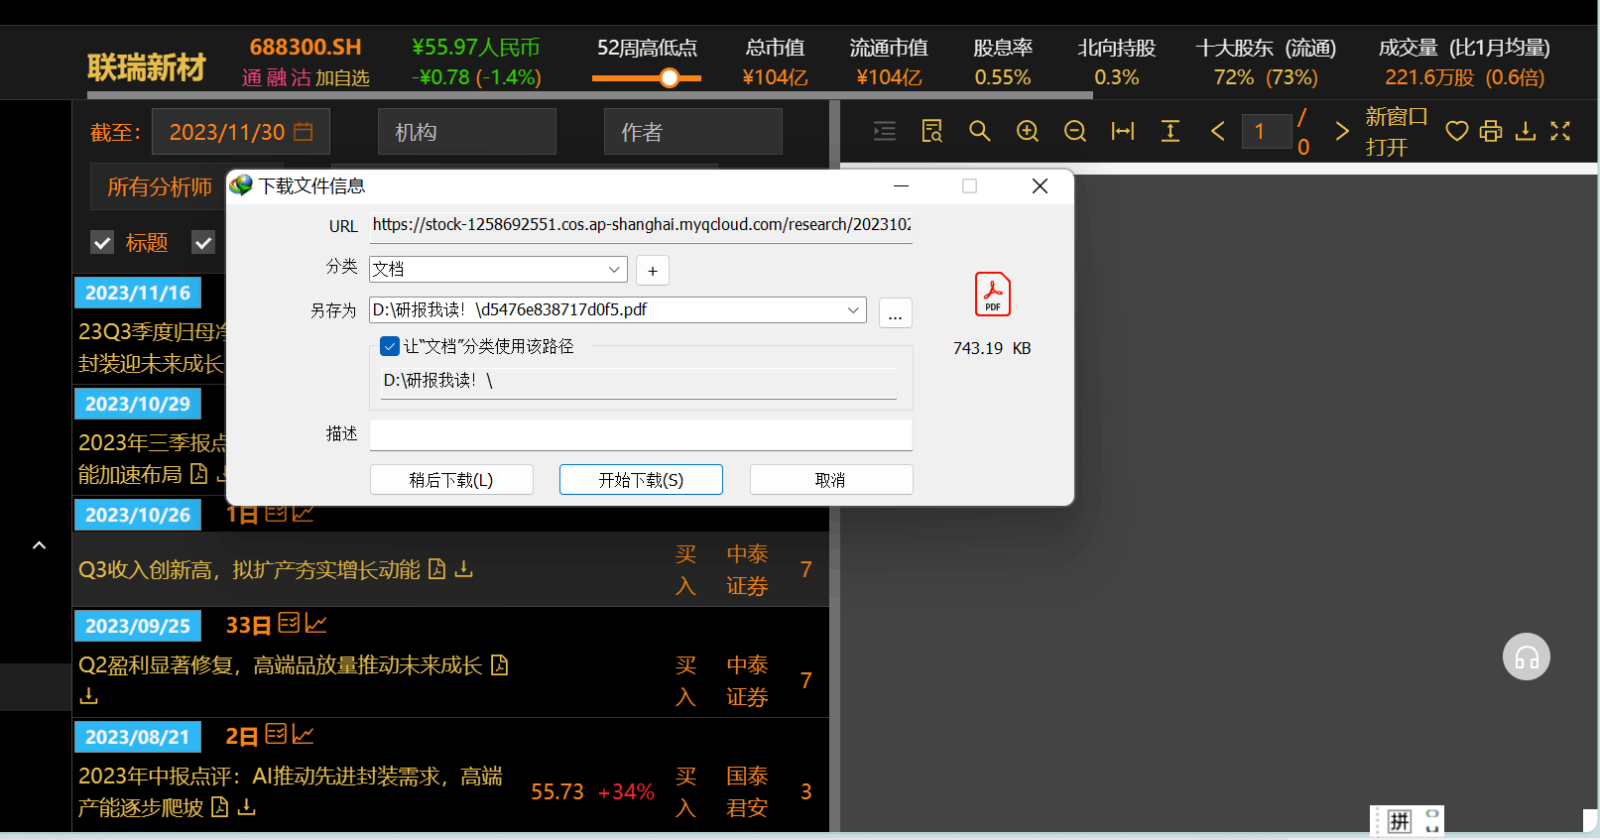Open the 所有分析师 filter dropdown

[160, 186]
